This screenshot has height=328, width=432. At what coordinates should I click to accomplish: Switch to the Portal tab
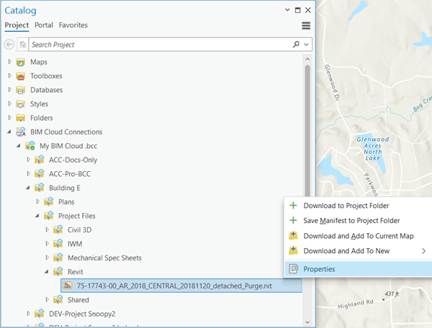tap(43, 25)
